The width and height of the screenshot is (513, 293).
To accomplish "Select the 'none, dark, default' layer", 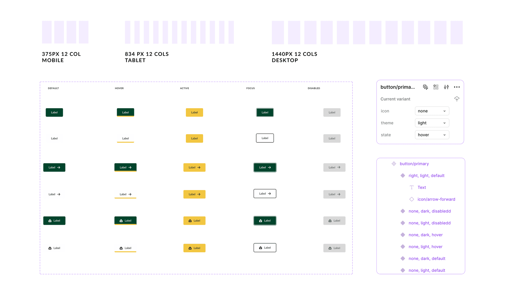I will (x=427, y=259).
